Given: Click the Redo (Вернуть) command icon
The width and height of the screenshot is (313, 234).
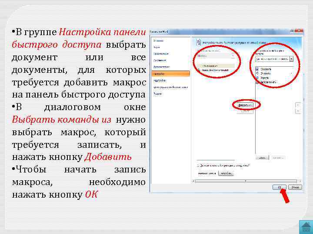Looking at the screenshot, I should click(257, 78).
